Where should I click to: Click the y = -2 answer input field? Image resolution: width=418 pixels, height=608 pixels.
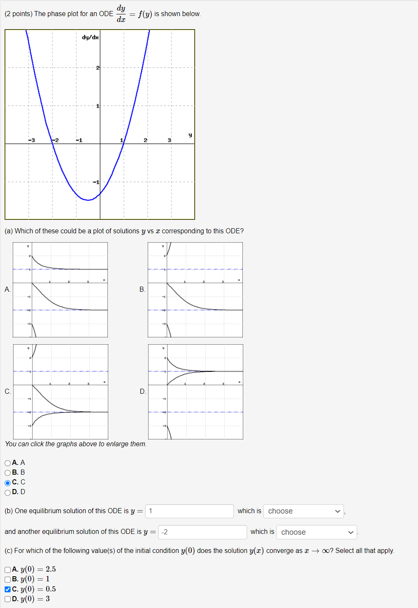(202, 532)
